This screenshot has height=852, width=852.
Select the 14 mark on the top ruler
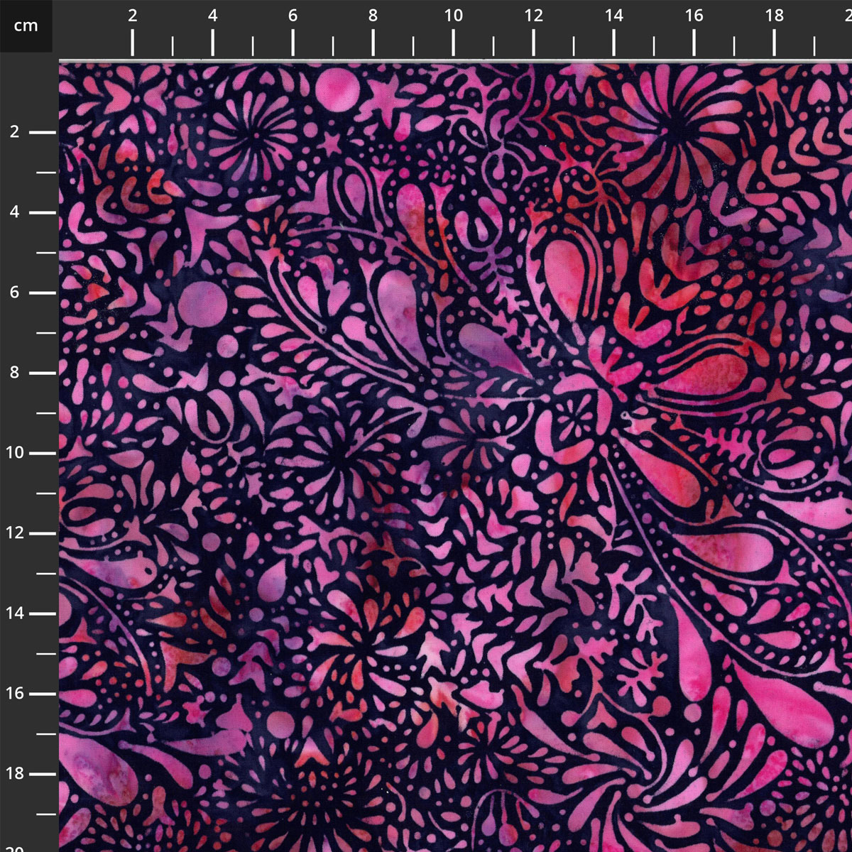(613, 16)
